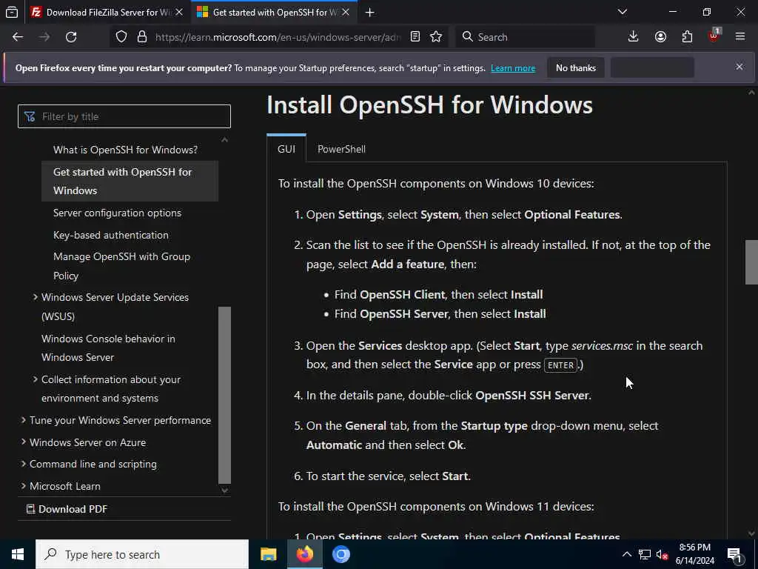
Task: Open Server configuration options
Action: [117, 213]
